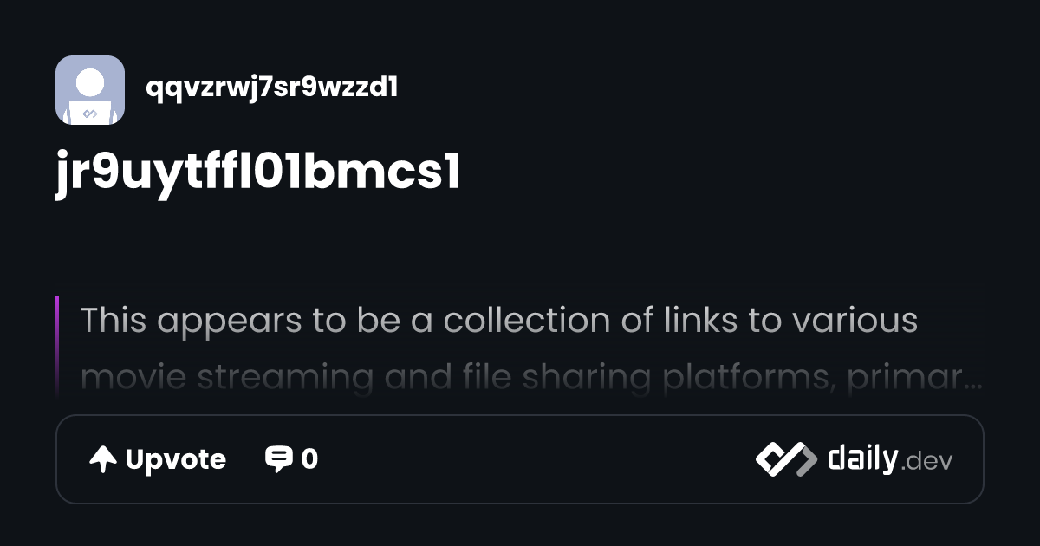The height and width of the screenshot is (546, 1040).
Task: Open profile of qqvzrwj7sr9wzzd1
Action: [271, 88]
